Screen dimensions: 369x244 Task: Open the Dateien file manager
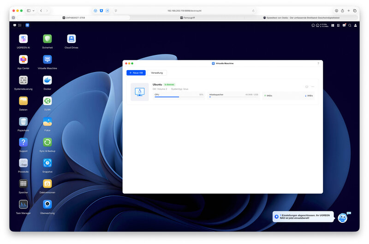[24, 101]
